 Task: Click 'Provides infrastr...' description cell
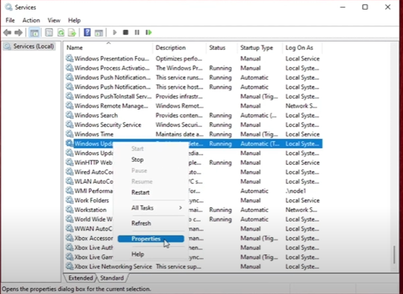179,96
